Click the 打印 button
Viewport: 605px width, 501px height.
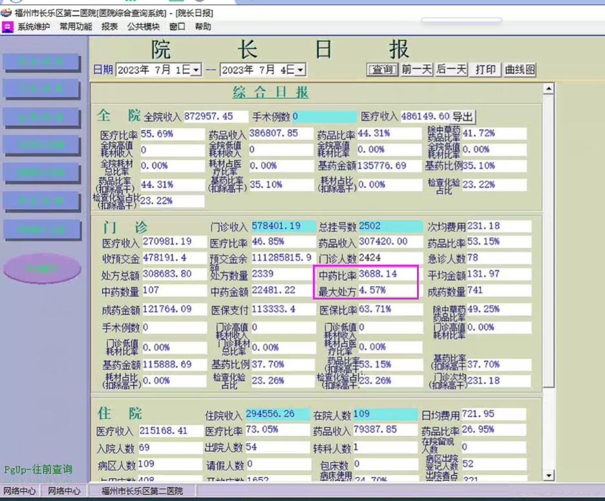(485, 70)
